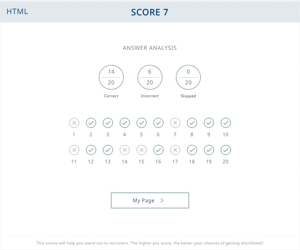Screen dimensions: 300x250
Task: Click the X icon above number 17
Action: [x=175, y=150]
